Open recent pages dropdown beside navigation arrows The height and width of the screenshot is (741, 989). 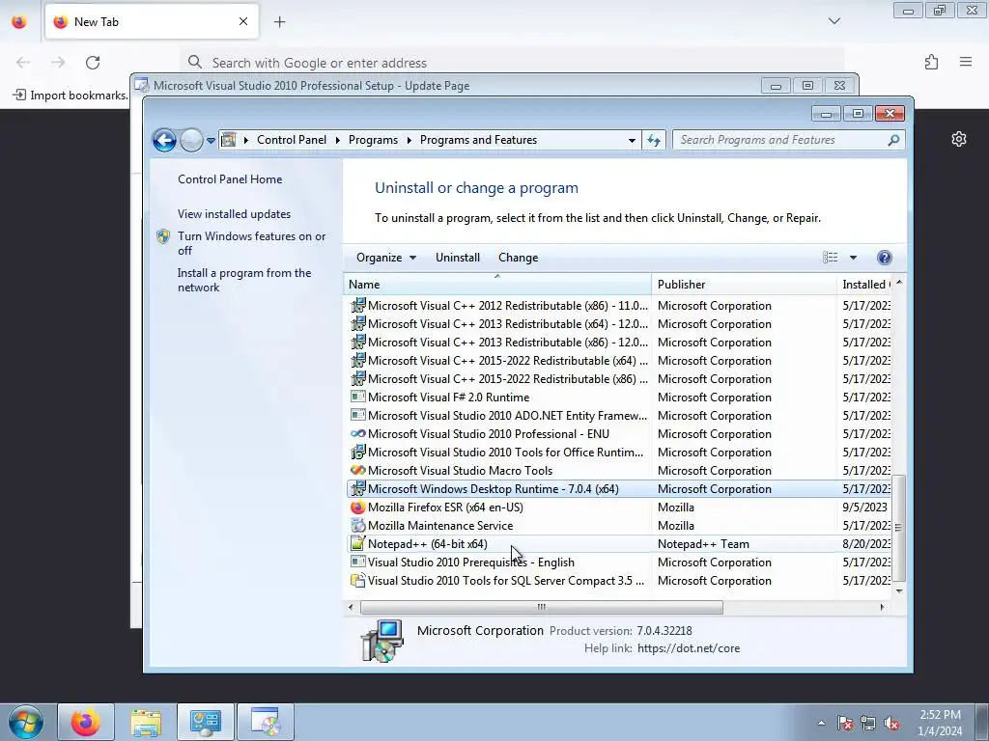(x=211, y=141)
